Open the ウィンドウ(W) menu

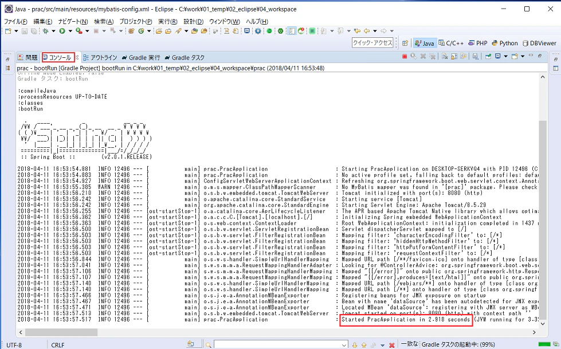click(225, 21)
